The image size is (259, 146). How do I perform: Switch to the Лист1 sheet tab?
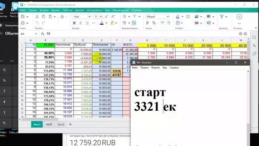click(37, 125)
